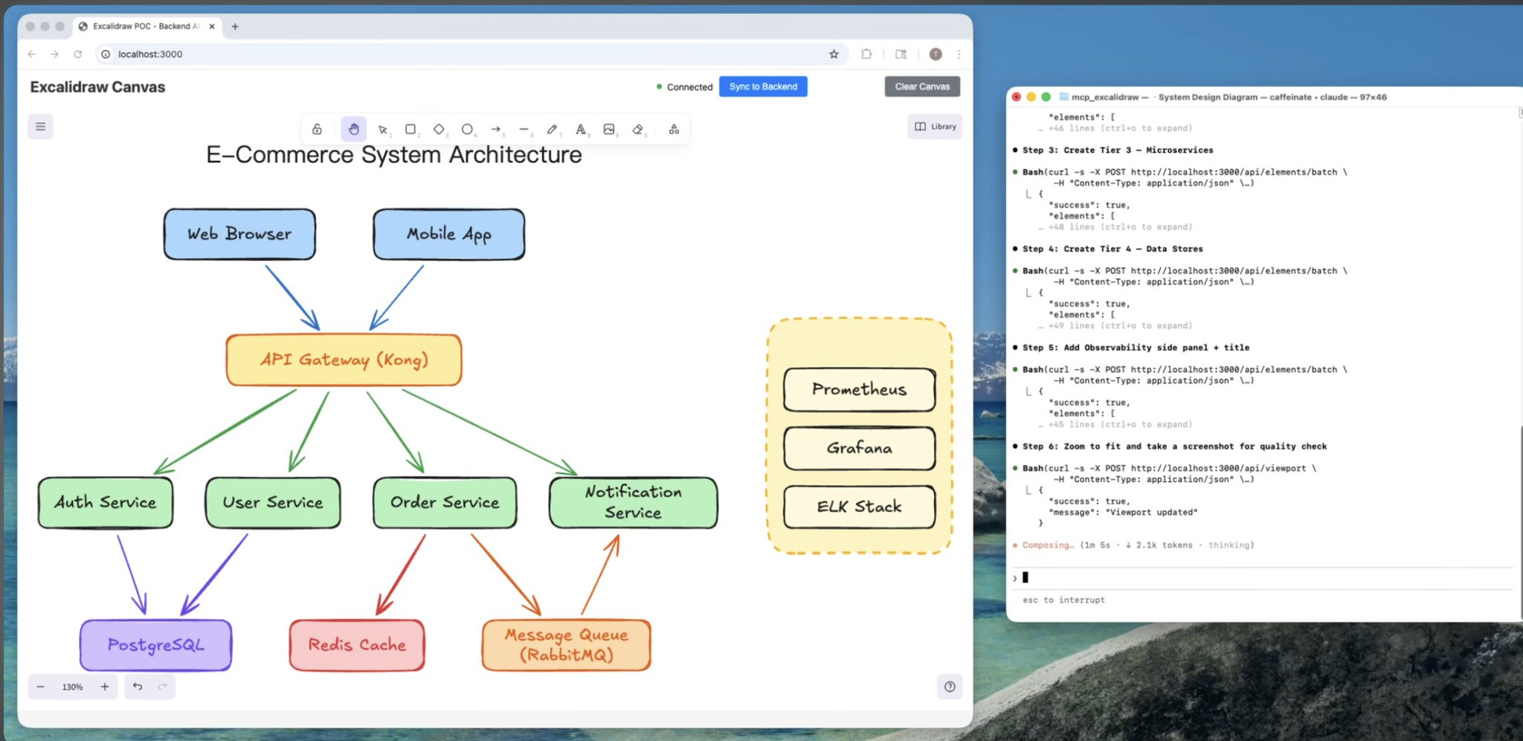This screenshot has height=741, width=1523.
Task: Open the Library sidebar
Action: coord(935,126)
